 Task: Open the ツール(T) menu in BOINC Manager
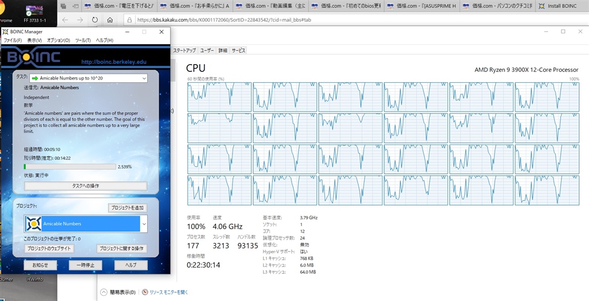(83, 40)
